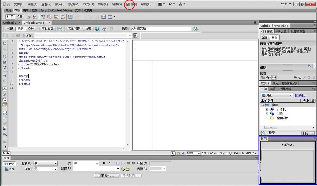317x186 pixels.
Task: Click the 页面属性 button
Action: click(107, 176)
